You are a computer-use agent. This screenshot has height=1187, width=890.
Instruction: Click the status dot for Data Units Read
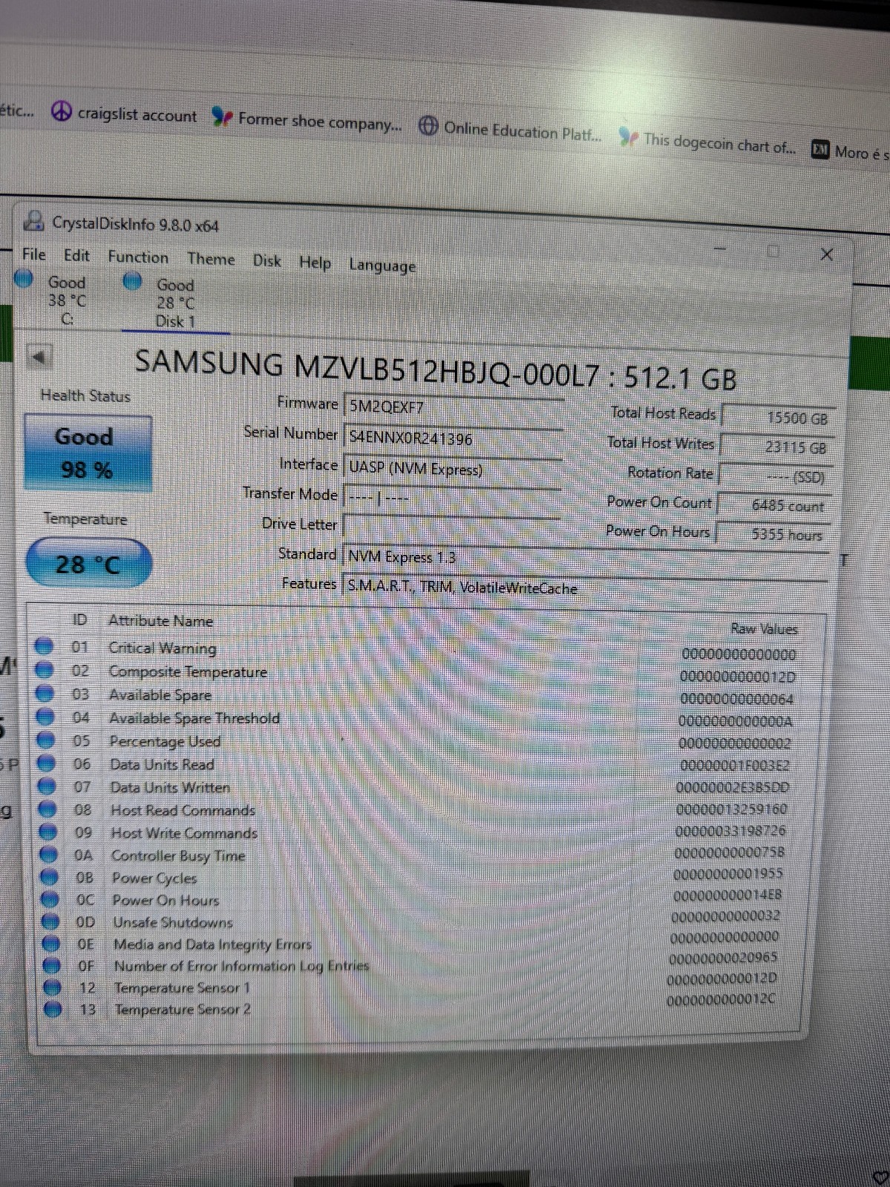[47, 763]
